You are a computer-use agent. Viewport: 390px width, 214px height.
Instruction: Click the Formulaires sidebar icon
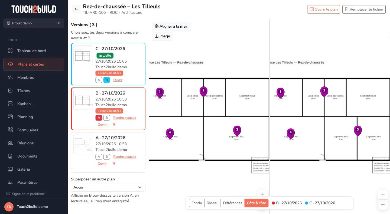10,130
